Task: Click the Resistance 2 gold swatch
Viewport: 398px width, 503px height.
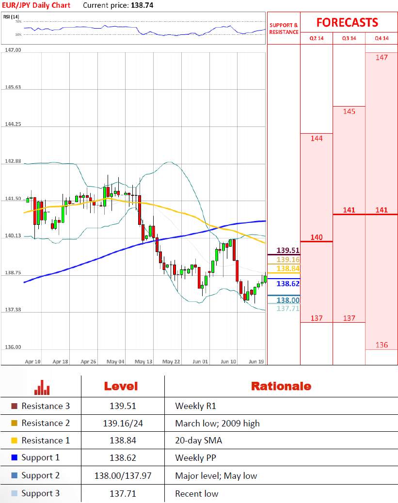Action: pyautogui.click(x=14, y=423)
